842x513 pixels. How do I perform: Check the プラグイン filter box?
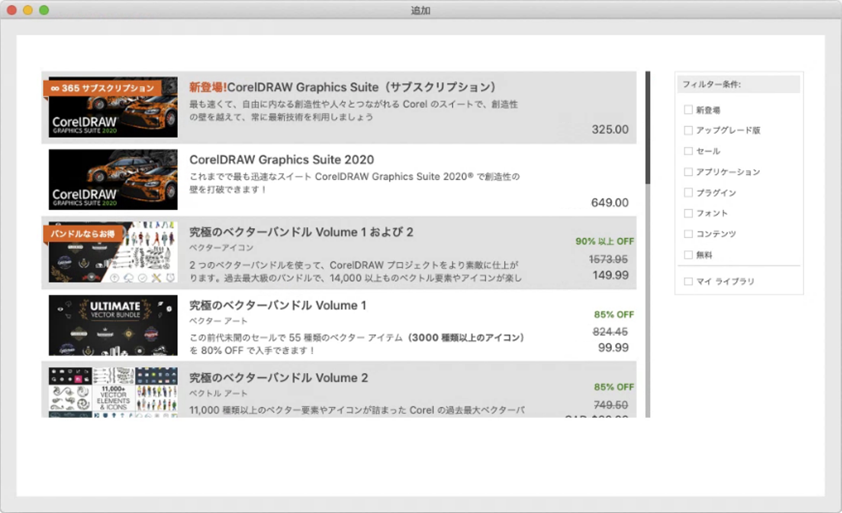688,192
